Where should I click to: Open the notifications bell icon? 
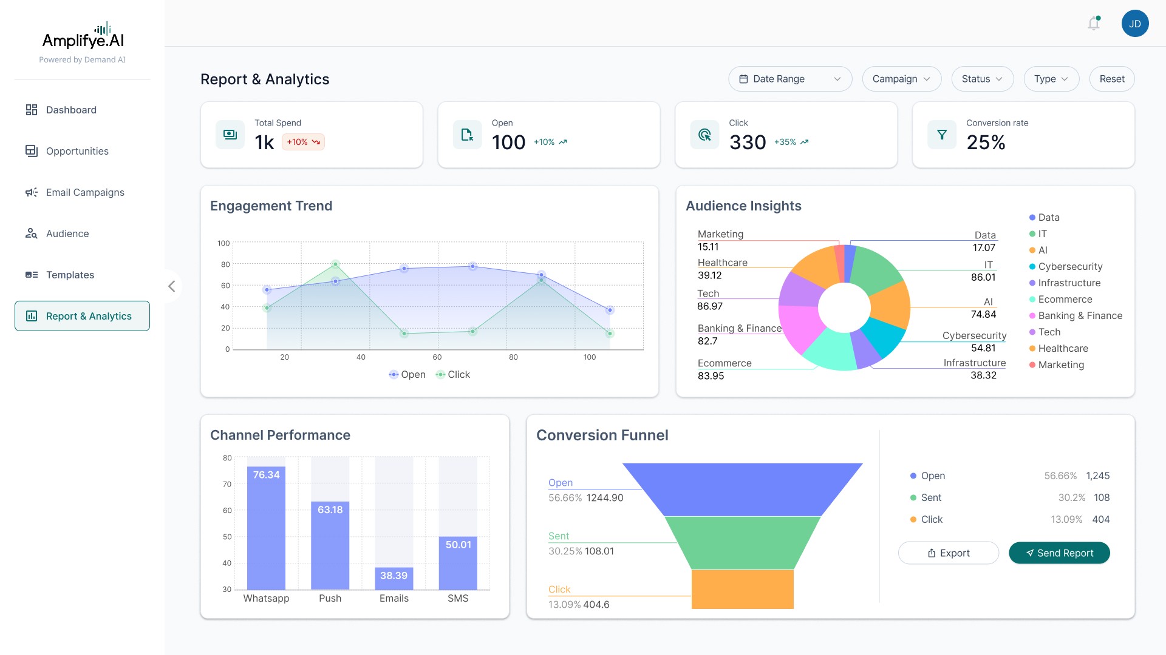pyautogui.click(x=1094, y=24)
